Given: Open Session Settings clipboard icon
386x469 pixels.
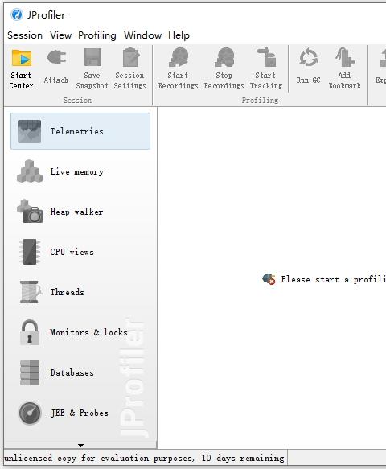Looking at the screenshot, I should click(130, 57).
